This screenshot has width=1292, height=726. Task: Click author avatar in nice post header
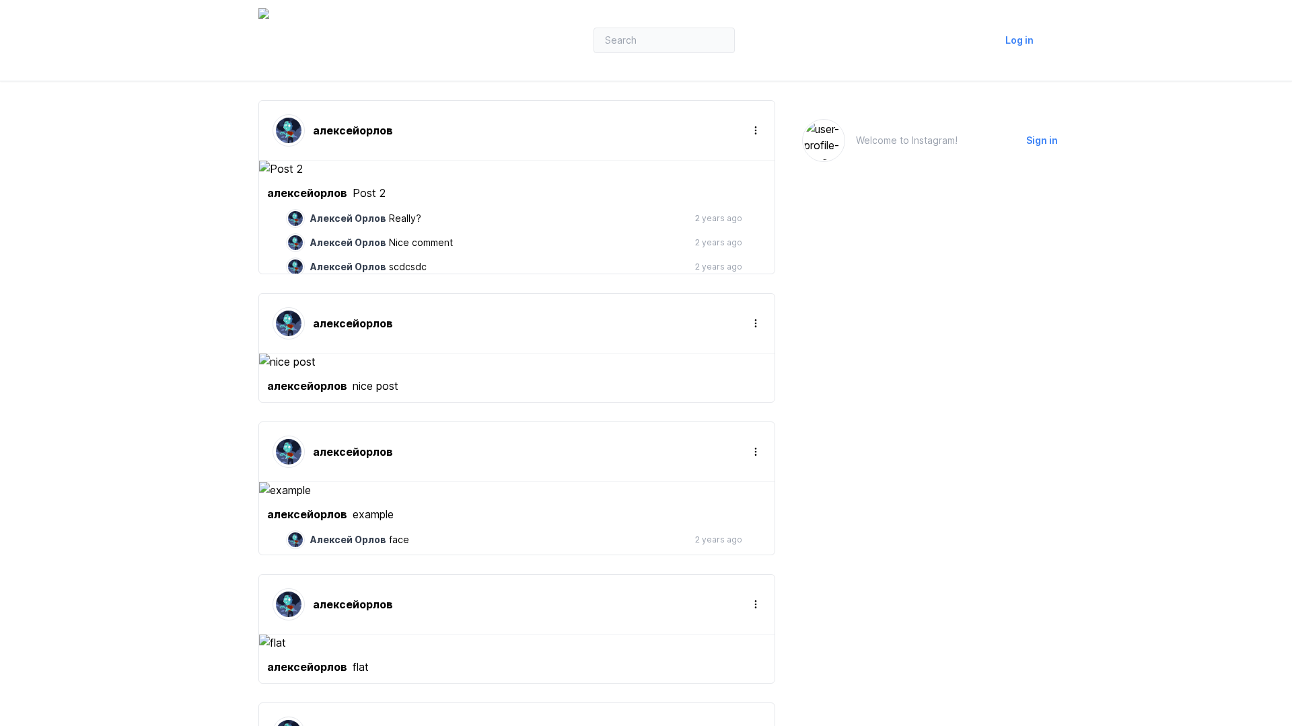click(289, 323)
